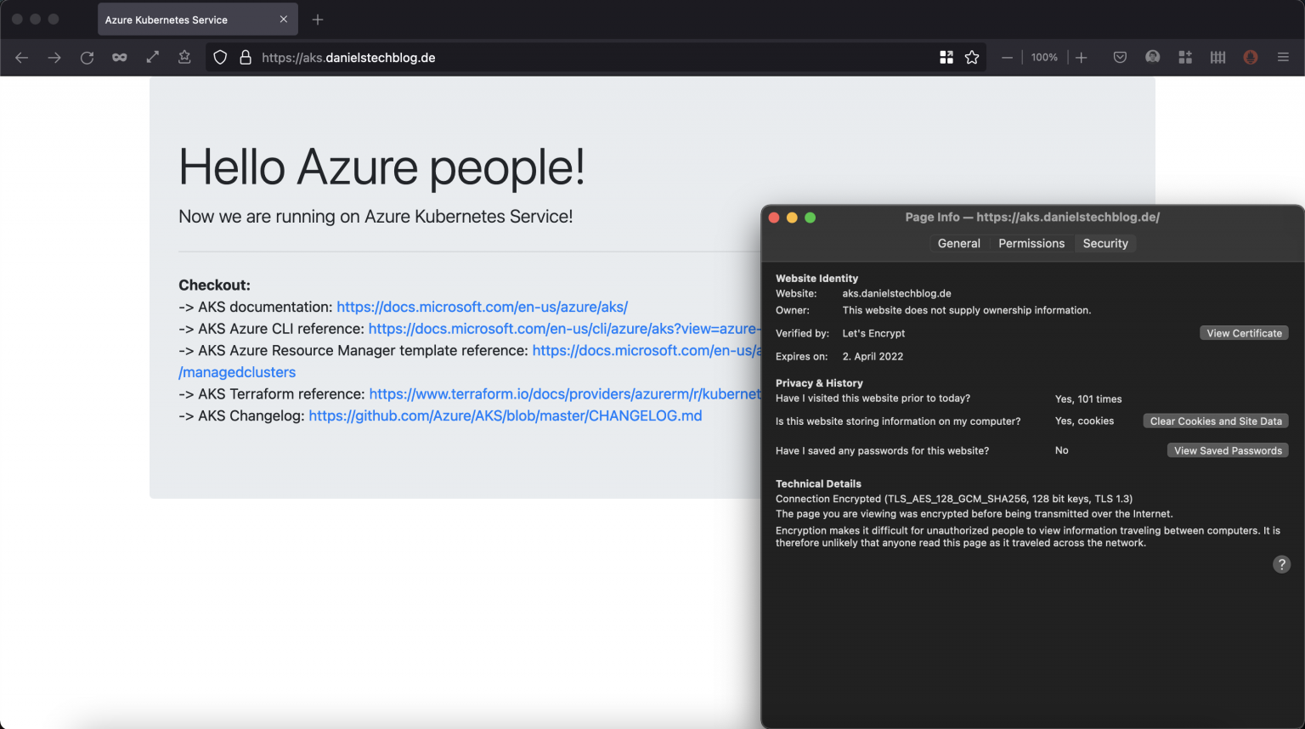
Task: Switch to the General tab
Action: pyautogui.click(x=958, y=244)
